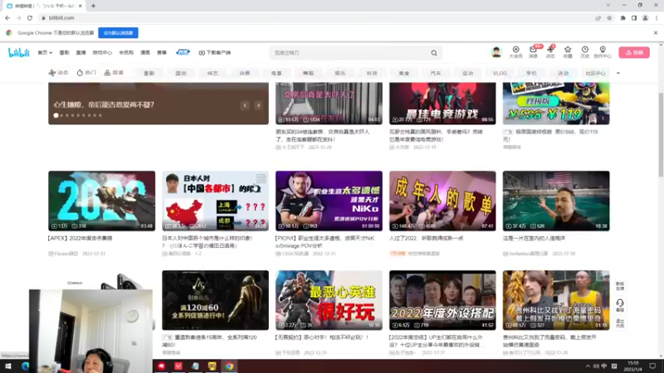
Task: Click watch-later icon on 日本人对中国各都市 thumbnail
Action: pos(261,178)
